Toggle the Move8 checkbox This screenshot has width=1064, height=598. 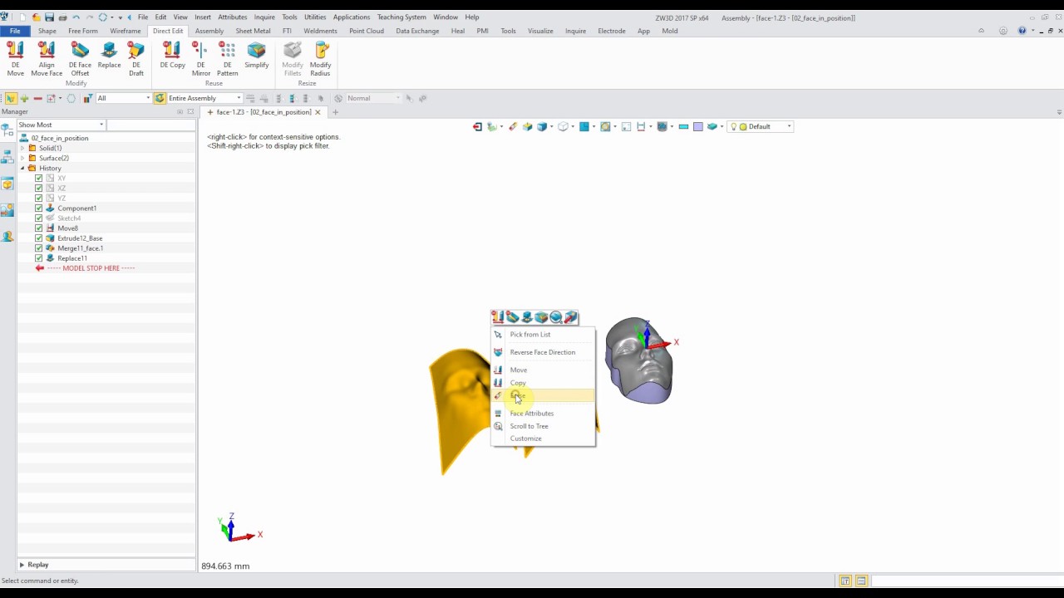38,228
